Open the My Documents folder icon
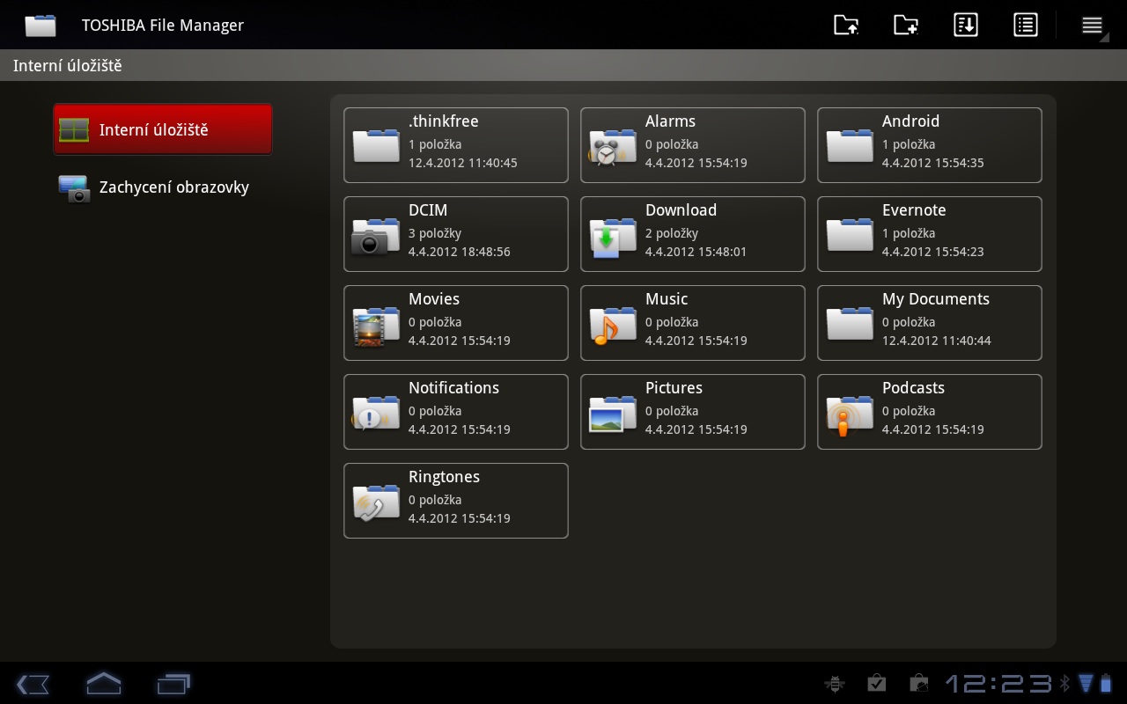 pyautogui.click(x=850, y=323)
